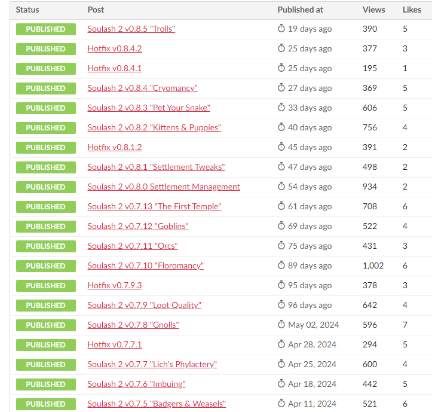Click the Views column header
432x412 pixels.
[x=373, y=10]
